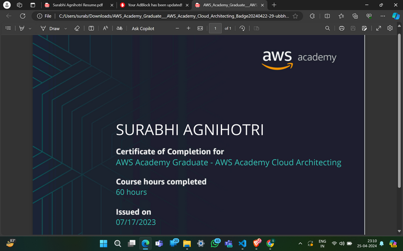Open Visual Studio Code from taskbar
The image size is (403, 251).
pos(242,243)
